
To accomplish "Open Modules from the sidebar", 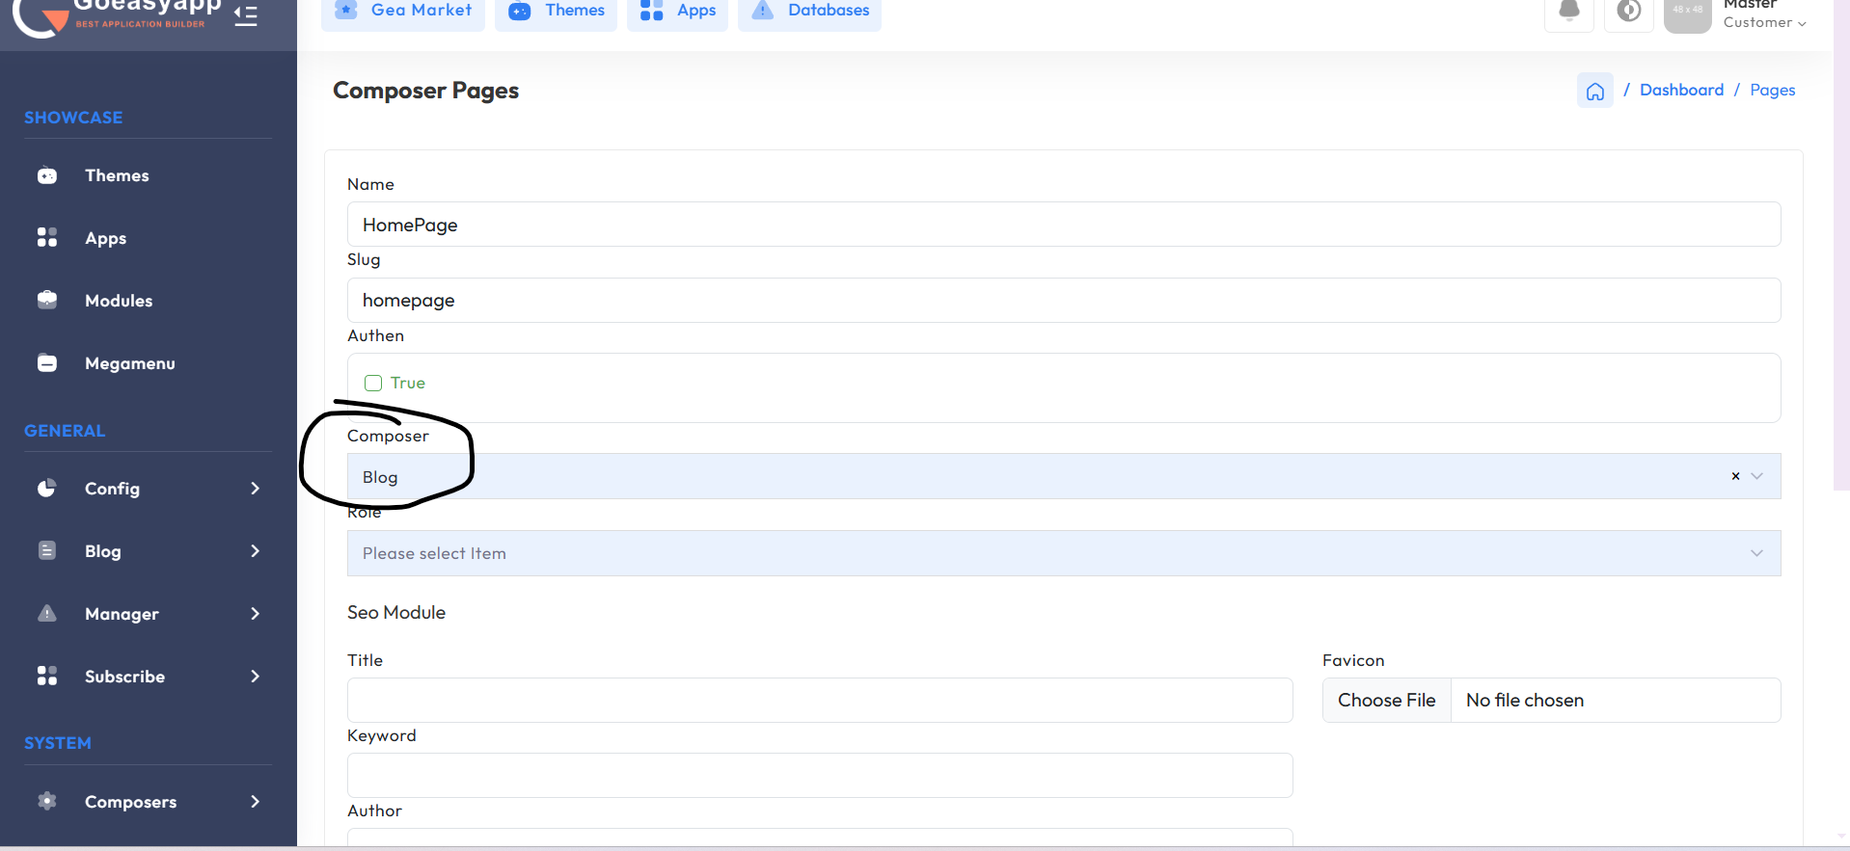I will (119, 301).
